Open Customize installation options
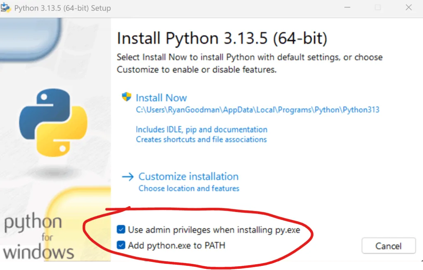 [188, 176]
